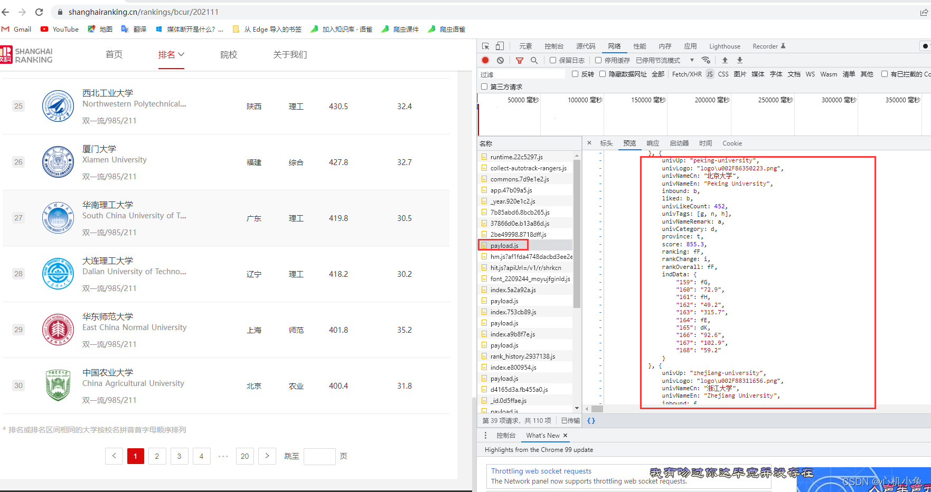The width and height of the screenshot is (931, 492).
Task: Expand the 排名 navigation menu
Action: pyautogui.click(x=171, y=54)
